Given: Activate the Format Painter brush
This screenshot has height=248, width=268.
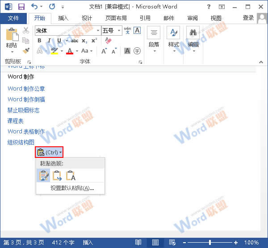Looking at the screenshot, I should pyautogui.click(x=26, y=50).
